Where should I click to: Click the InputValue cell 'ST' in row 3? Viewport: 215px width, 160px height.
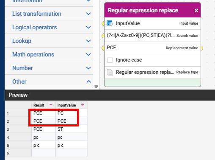point(72,129)
